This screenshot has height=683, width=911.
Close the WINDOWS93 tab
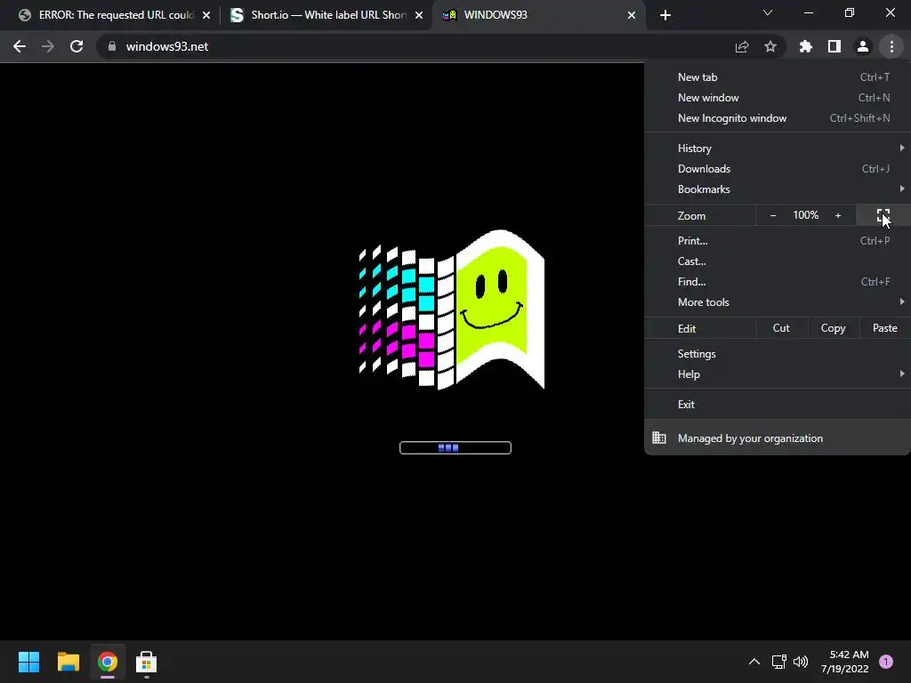click(x=632, y=15)
